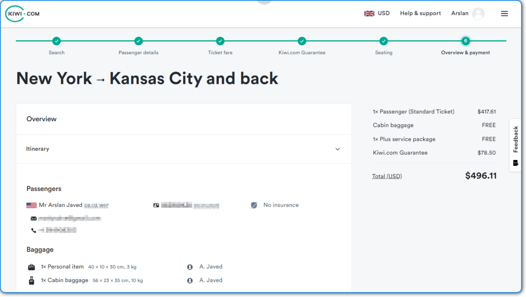Click the cabin baggage suitcase icon

pos(31,281)
